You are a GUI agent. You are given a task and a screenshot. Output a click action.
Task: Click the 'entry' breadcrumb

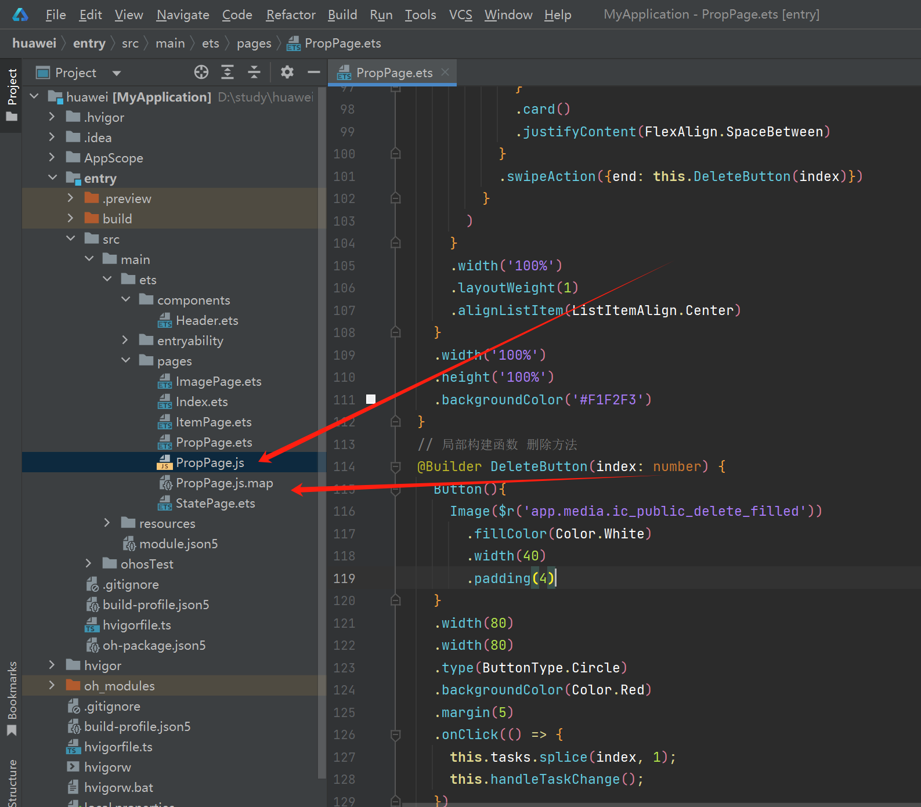click(89, 44)
